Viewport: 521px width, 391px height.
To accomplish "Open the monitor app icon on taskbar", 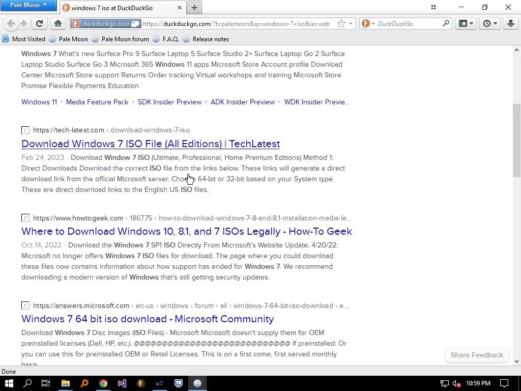I will pos(179,383).
